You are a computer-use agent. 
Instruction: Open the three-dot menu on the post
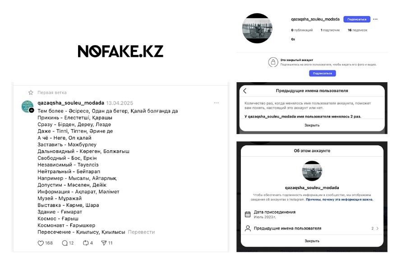(216, 103)
